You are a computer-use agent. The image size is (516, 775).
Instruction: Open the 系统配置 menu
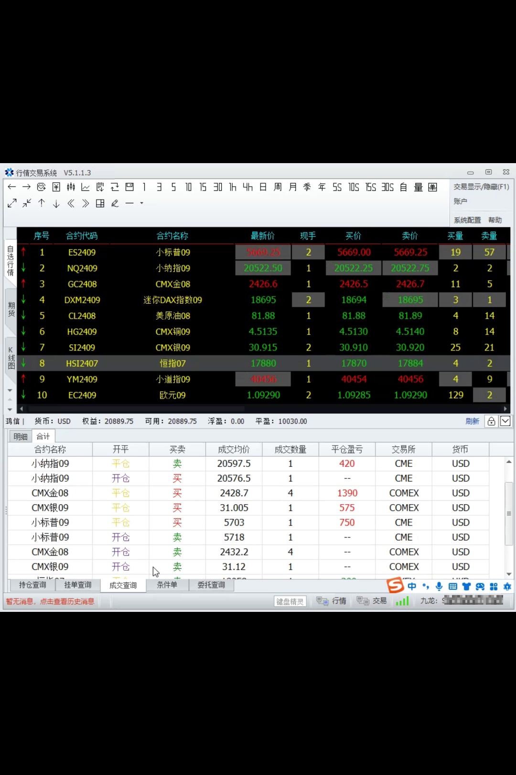(x=467, y=220)
